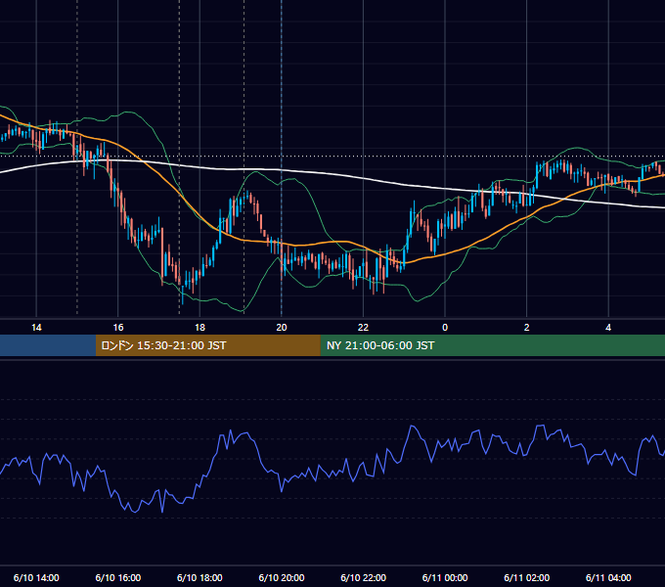Click hour label 4 on price chart axis
665x587 pixels.
pos(608,328)
